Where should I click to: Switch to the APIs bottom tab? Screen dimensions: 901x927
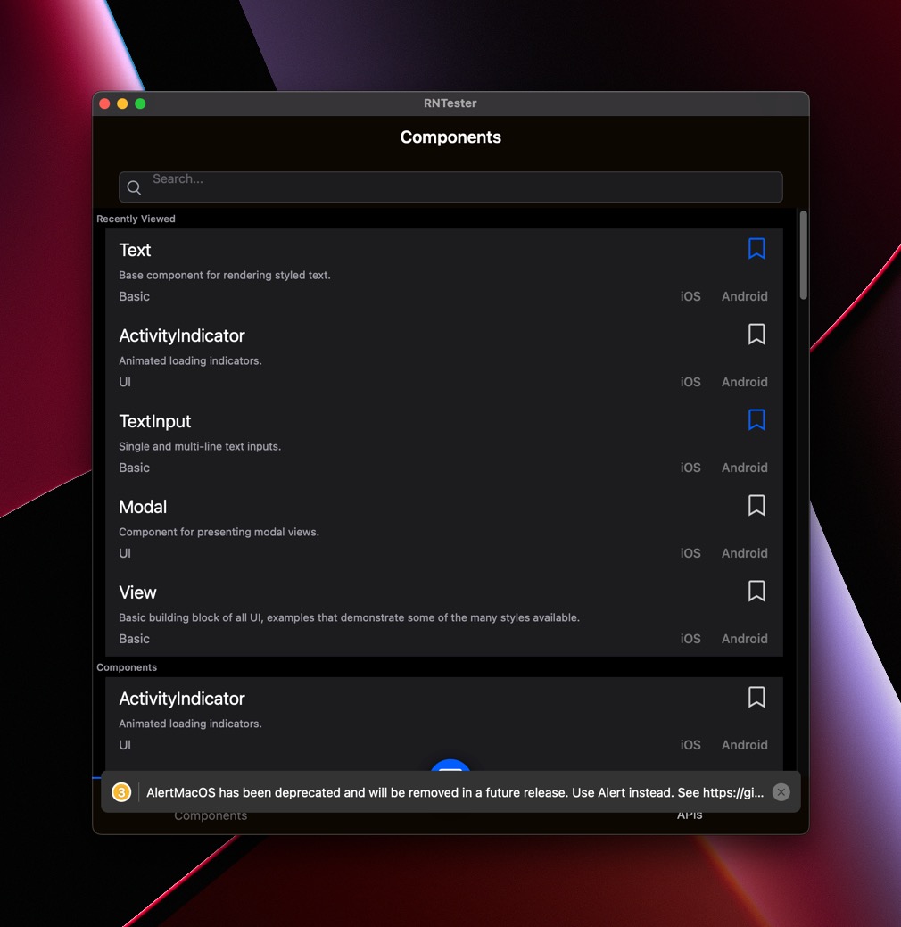[690, 815]
